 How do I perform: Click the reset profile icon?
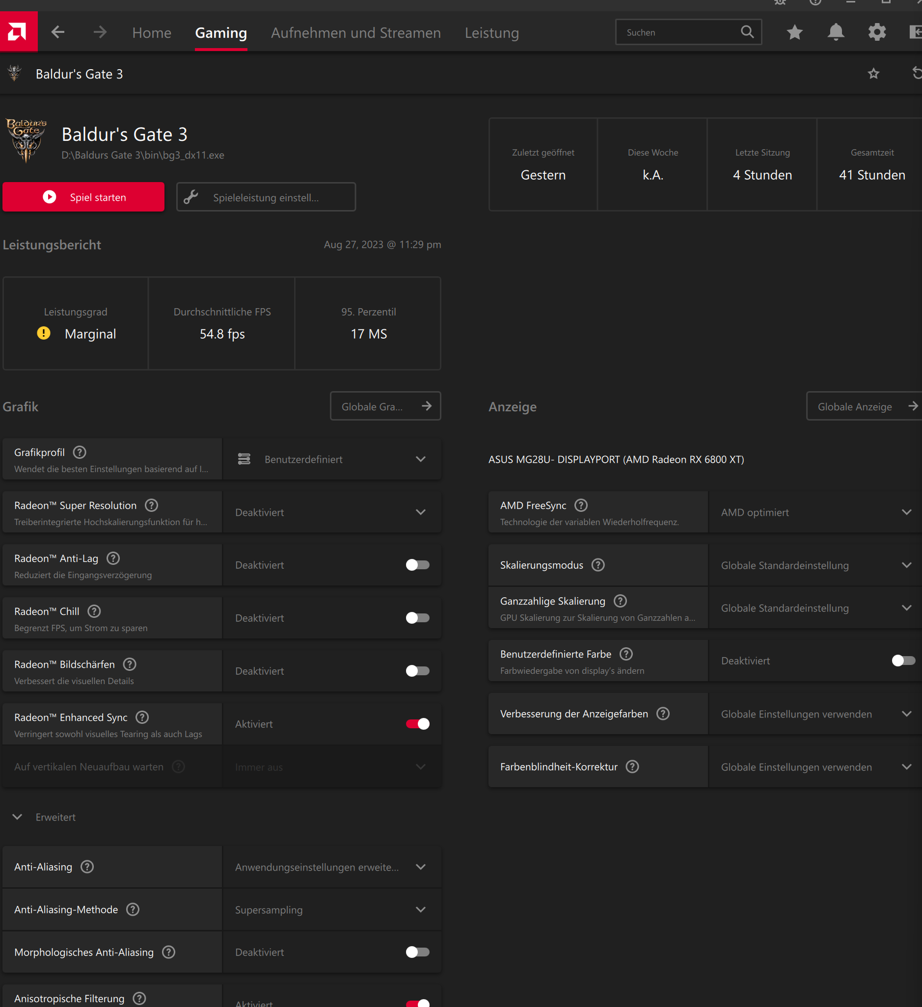[917, 74]
